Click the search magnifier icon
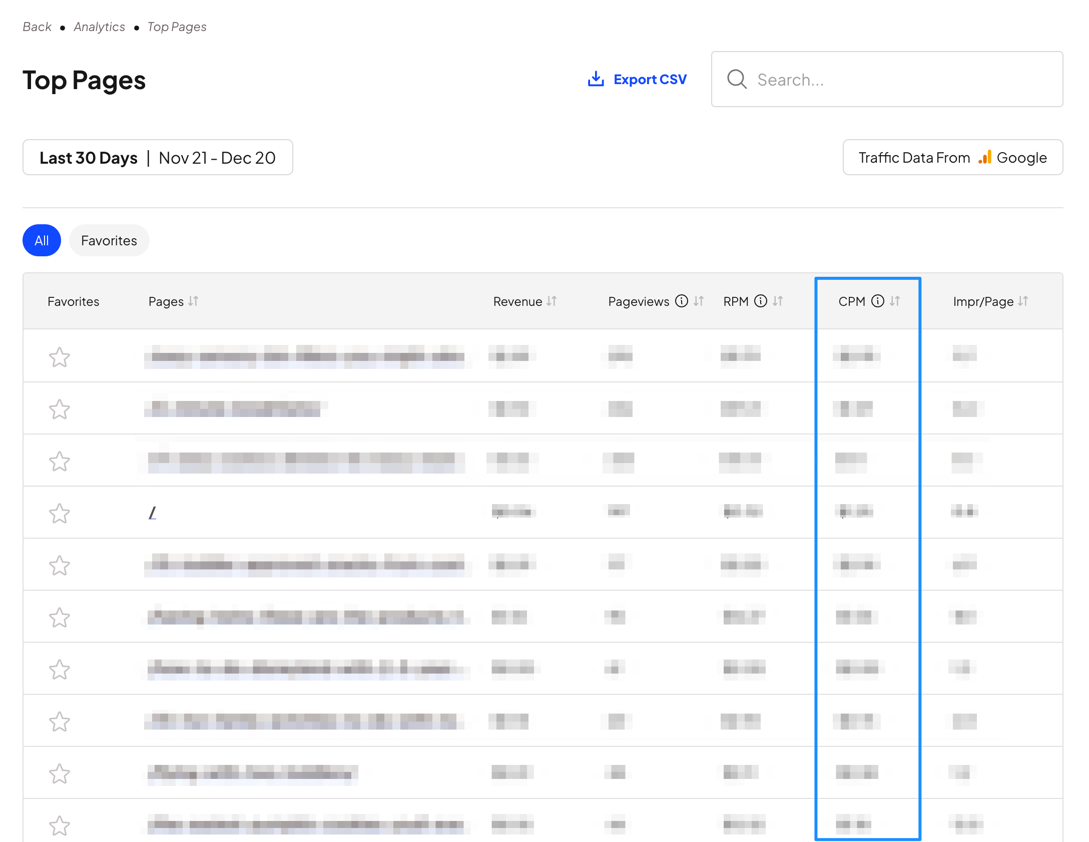Screen dimensions: 1089x842 (x=737, y=79)
